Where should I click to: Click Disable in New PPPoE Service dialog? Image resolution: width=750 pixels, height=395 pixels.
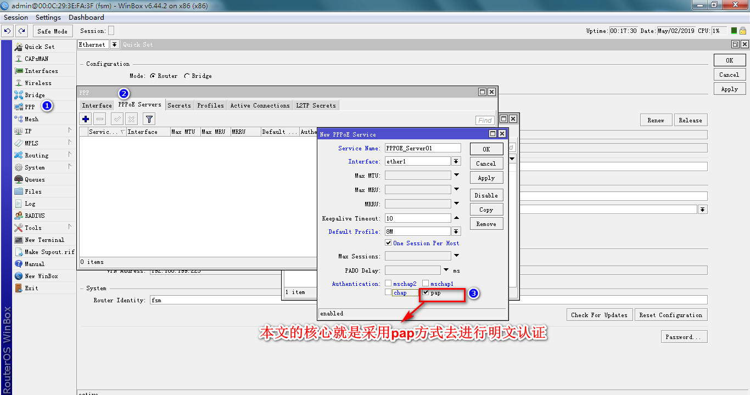pos(486,195)
